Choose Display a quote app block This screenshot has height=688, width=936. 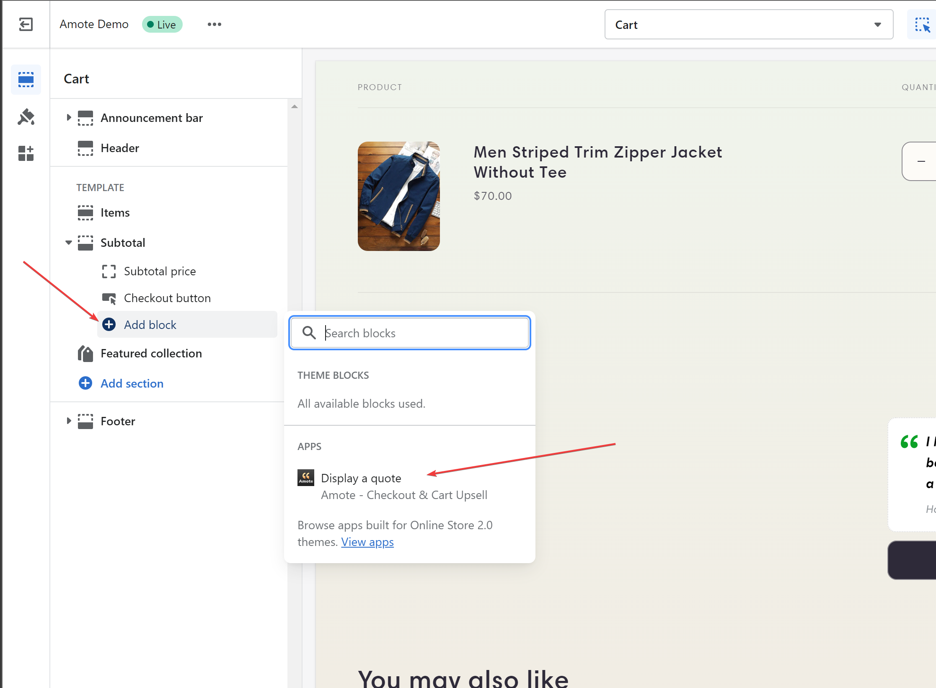(x=361, y=478)
